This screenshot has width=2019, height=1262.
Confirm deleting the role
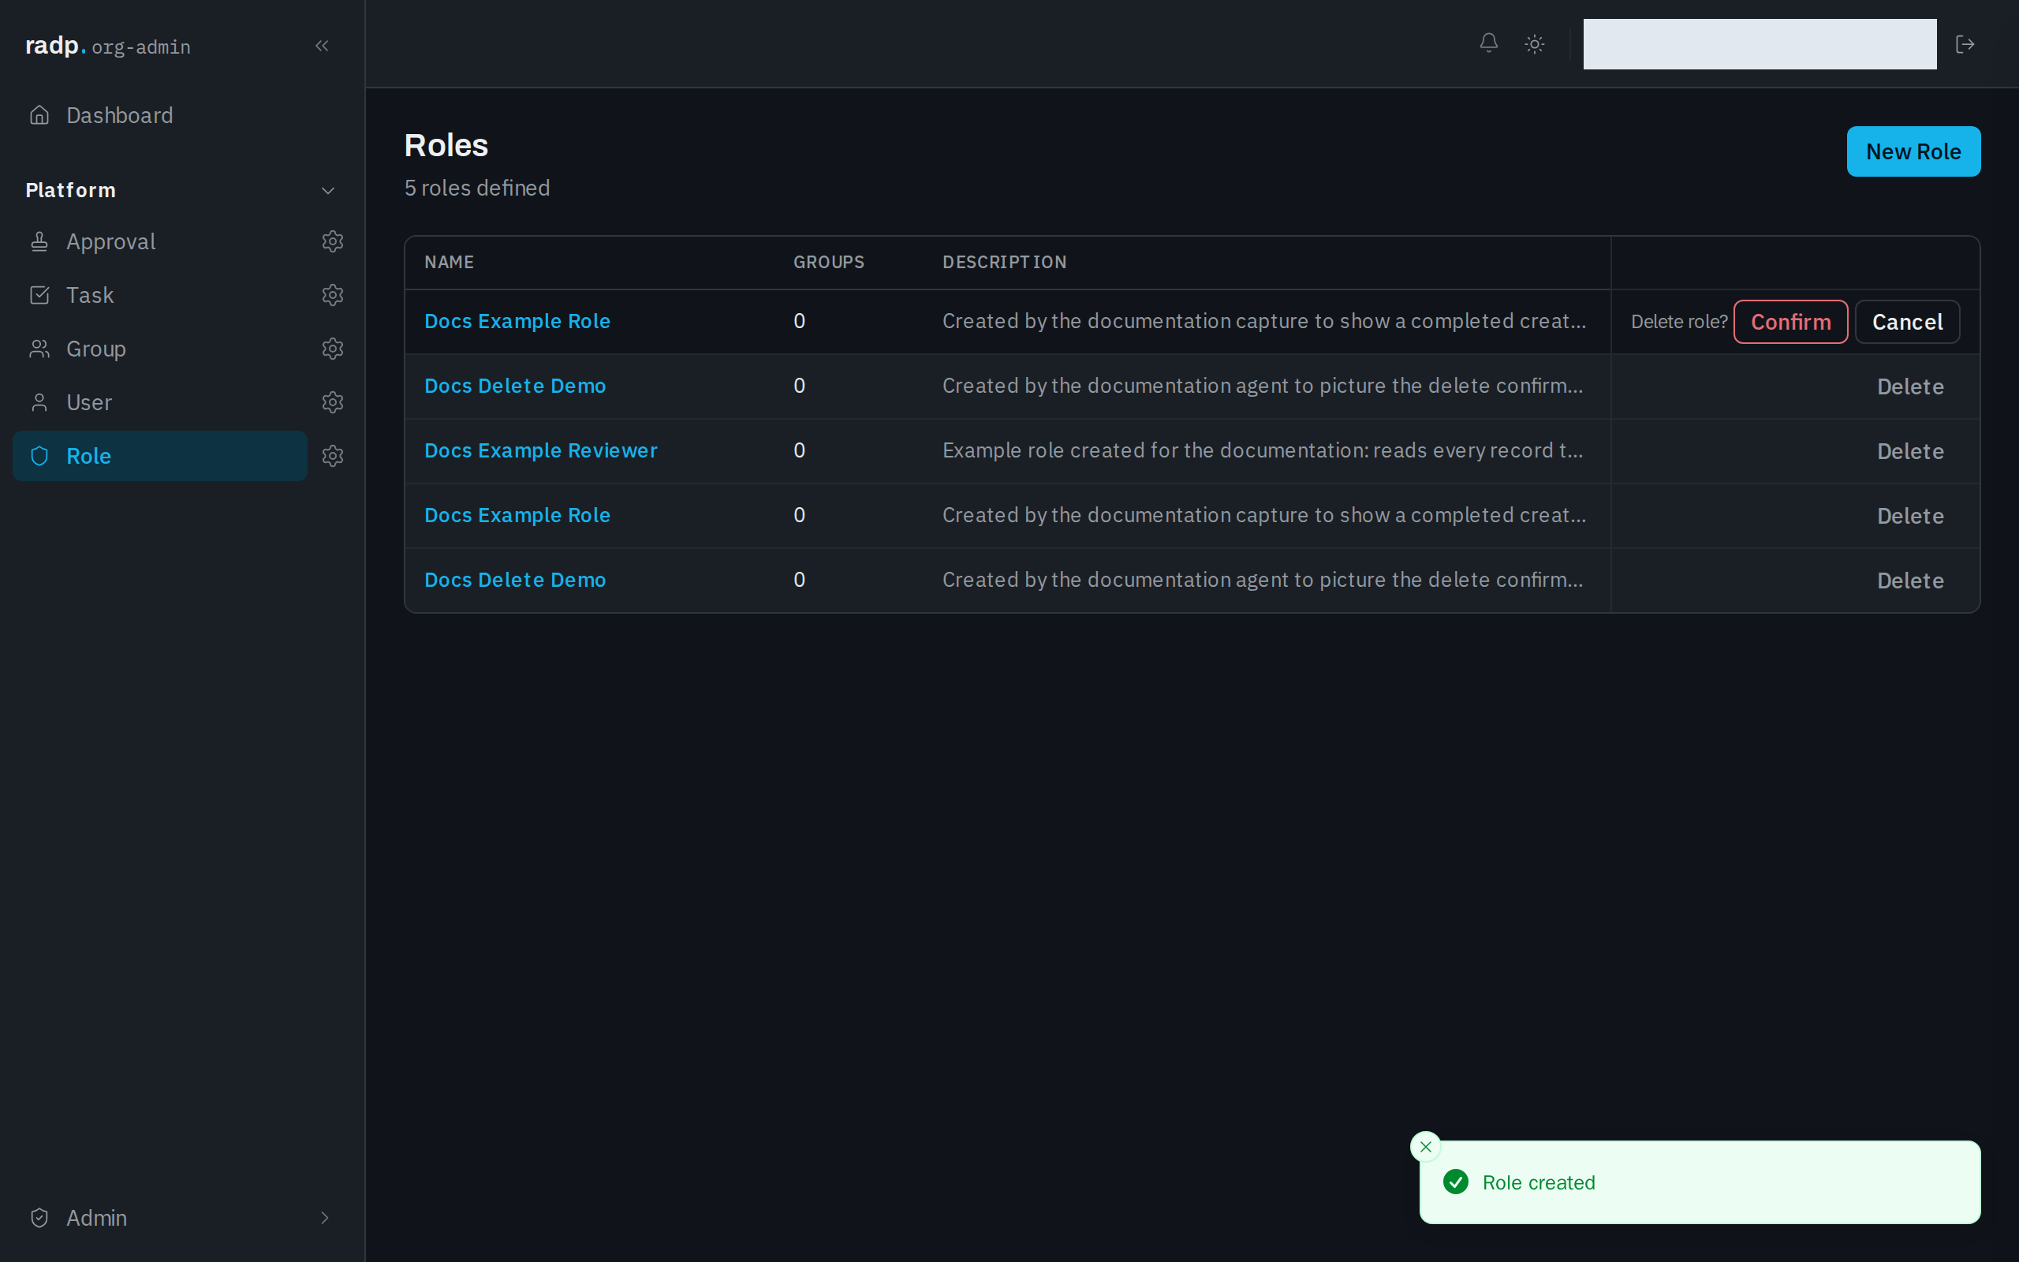[1790, 321]
